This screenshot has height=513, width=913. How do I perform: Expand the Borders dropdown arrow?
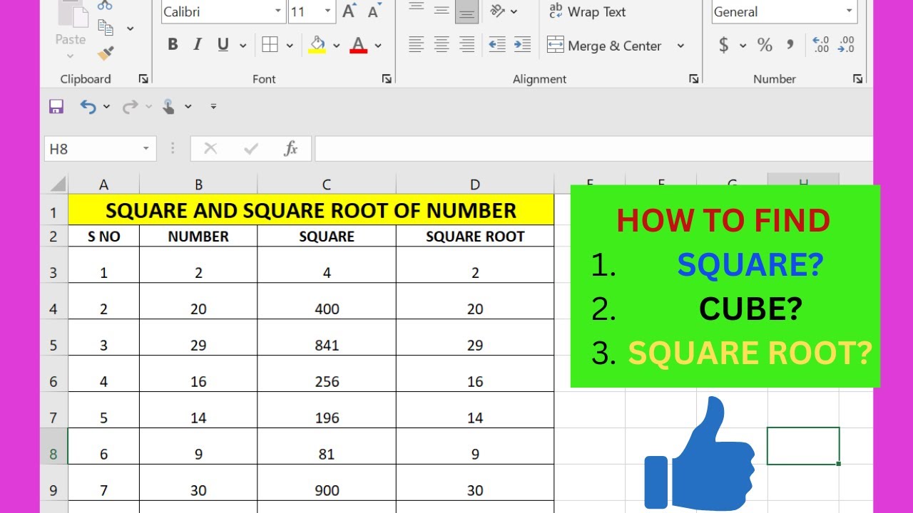290,46
